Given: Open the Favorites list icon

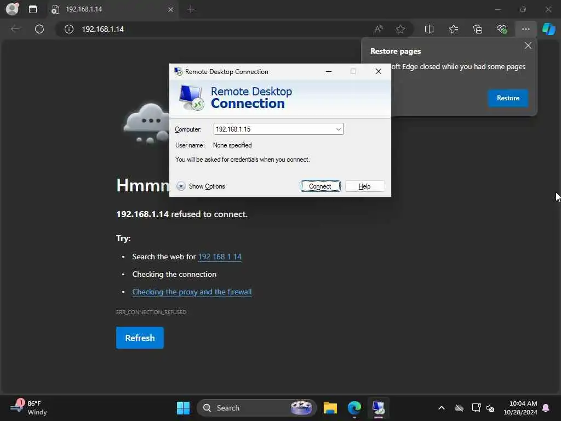Looking at the screenshot, I should coord(454,29).
